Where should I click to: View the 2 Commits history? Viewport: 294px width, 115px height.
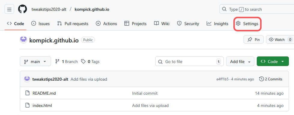point(271,79)
